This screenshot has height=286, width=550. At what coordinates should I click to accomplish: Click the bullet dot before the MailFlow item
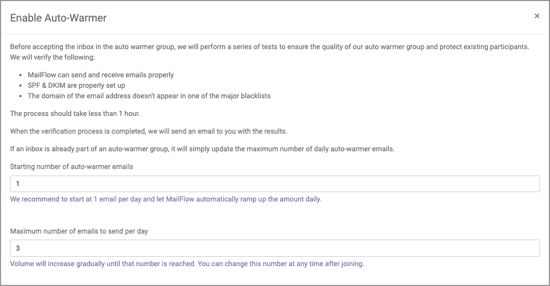[x=20, y=75]
